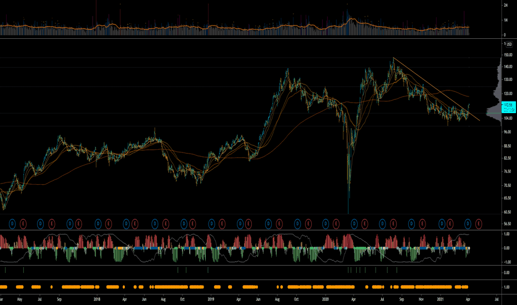Click the 2018 label on the time axis
The height and width of the screenshot is (305, 517).
pos(97,299)
